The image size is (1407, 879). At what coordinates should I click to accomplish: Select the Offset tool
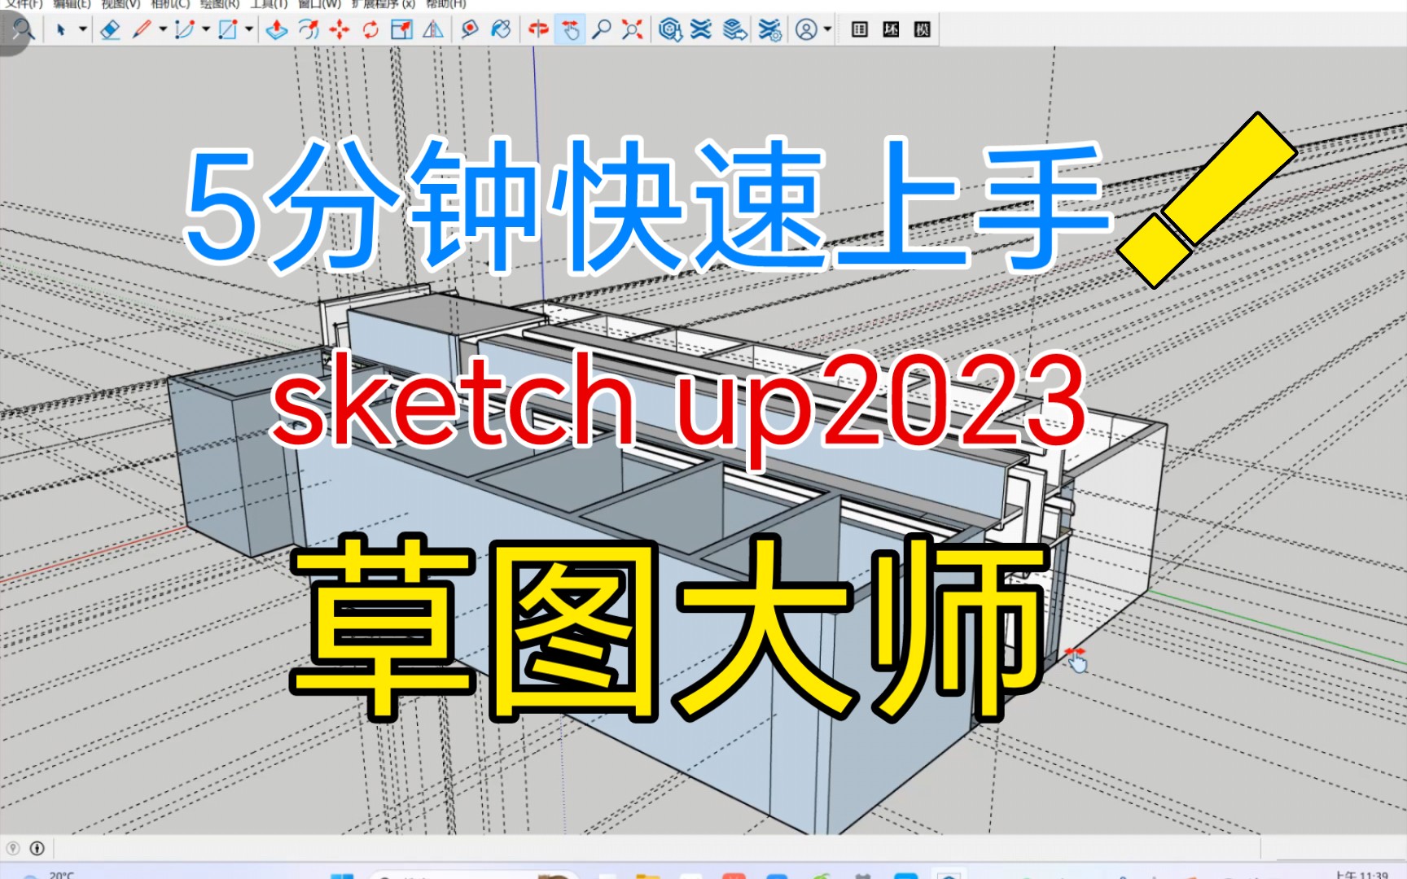click(309, 30)
